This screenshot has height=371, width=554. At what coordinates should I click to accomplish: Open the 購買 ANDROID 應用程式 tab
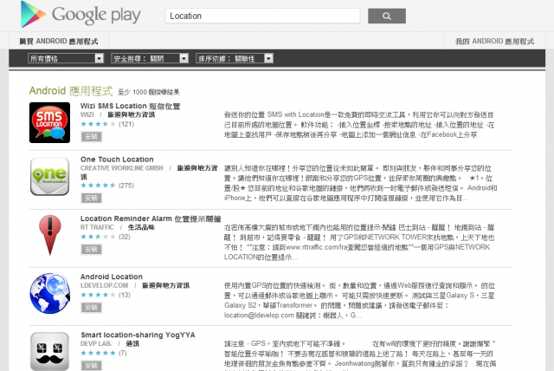59,42
